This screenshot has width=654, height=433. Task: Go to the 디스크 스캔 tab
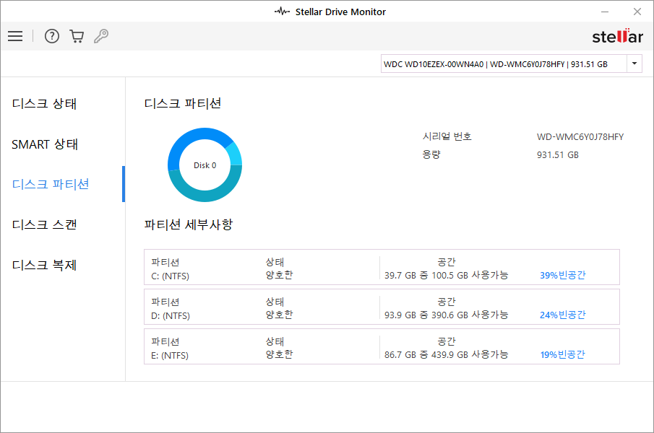44,224
